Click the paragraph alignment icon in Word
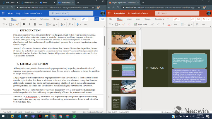 (54, 24)
